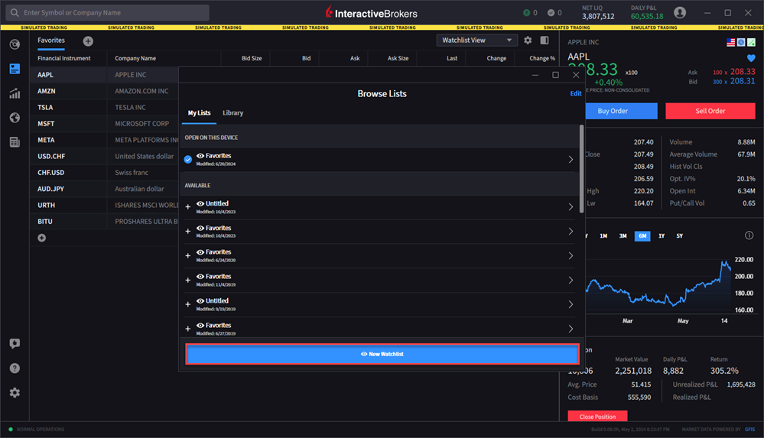The image size is (764, 438).
Task: Click Browse Lists vertical scrollbar
Action: 581,169
